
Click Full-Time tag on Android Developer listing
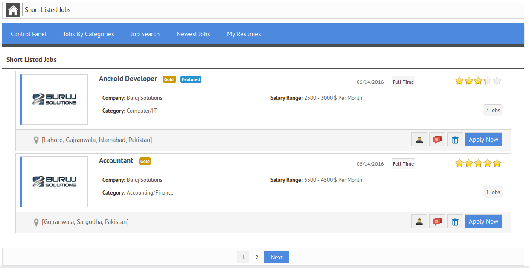(x=403, y=82)
